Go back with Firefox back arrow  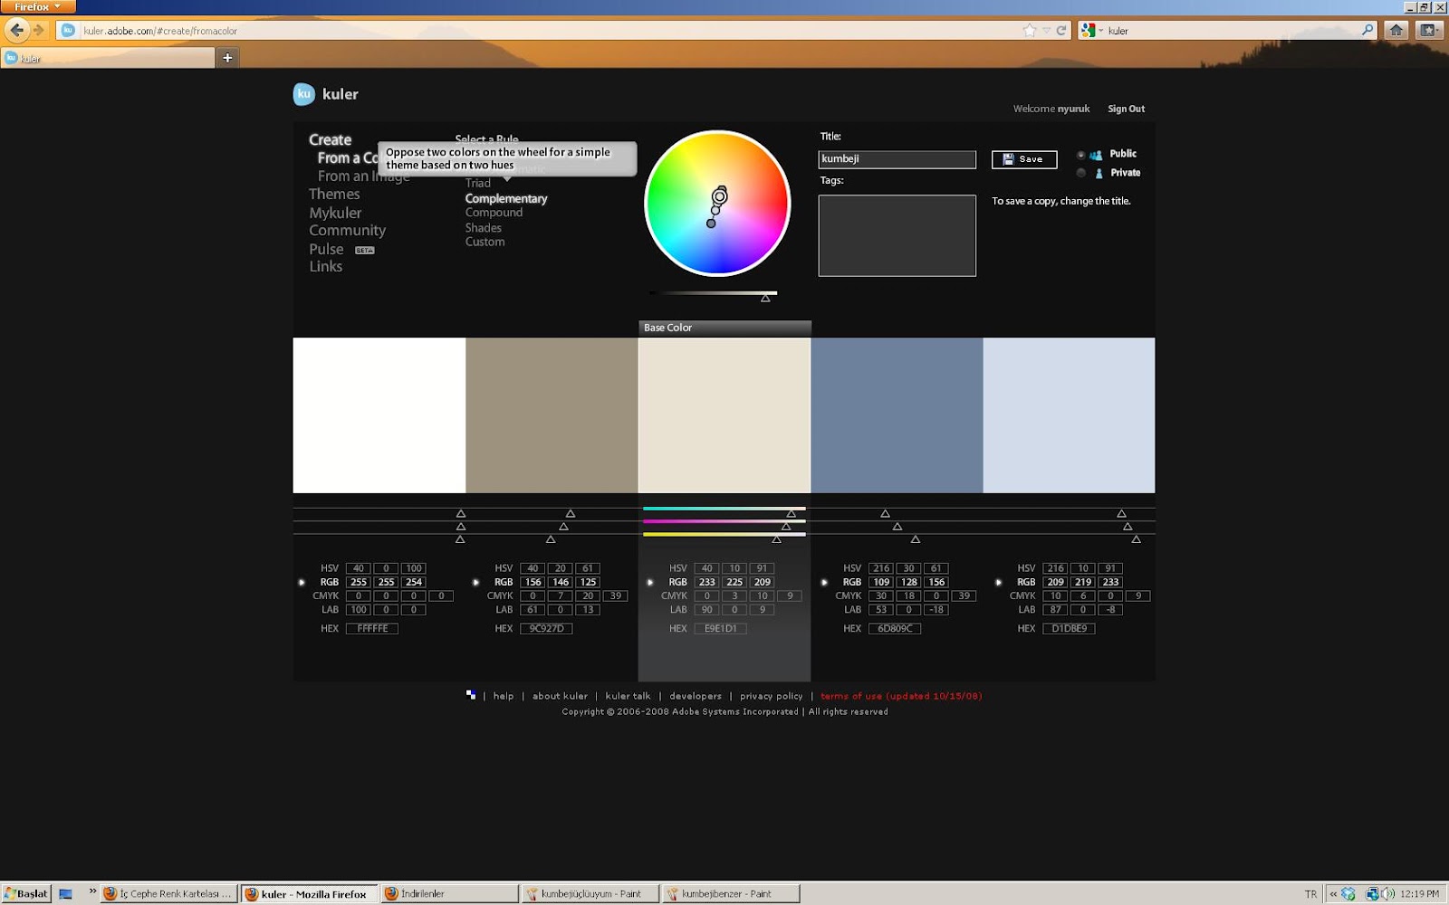(x=16, y=30)
